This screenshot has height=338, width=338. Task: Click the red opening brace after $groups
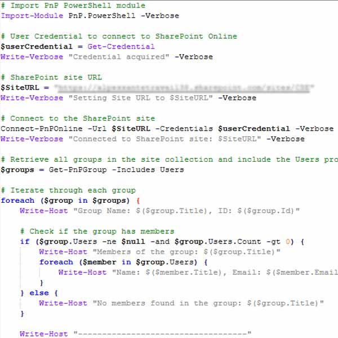point(138,201)
